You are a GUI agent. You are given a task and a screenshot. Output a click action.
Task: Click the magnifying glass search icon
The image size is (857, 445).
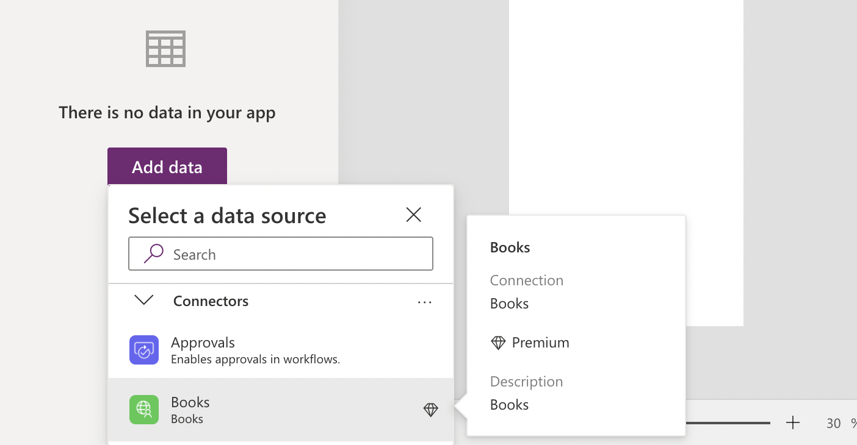(153, 254)
